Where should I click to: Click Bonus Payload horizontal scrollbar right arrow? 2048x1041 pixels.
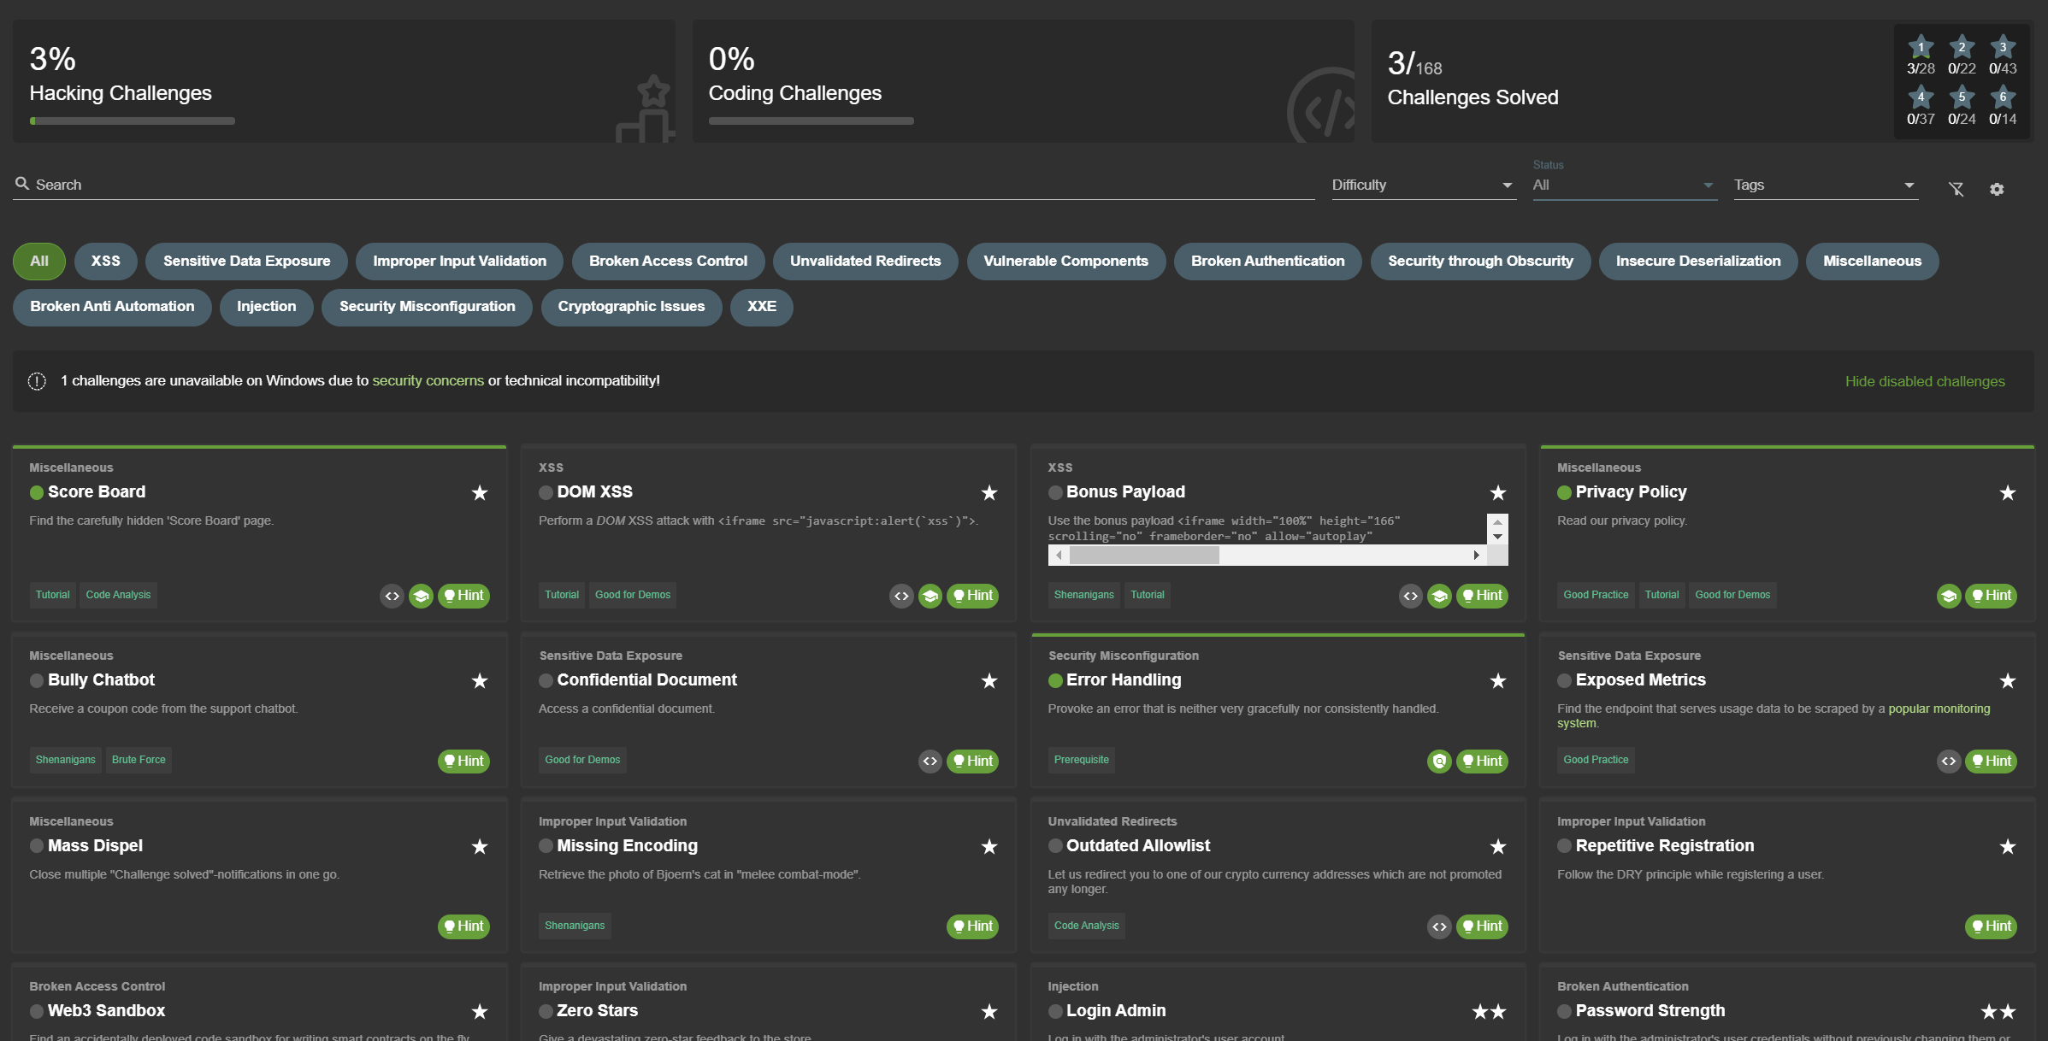point(1477,556)
